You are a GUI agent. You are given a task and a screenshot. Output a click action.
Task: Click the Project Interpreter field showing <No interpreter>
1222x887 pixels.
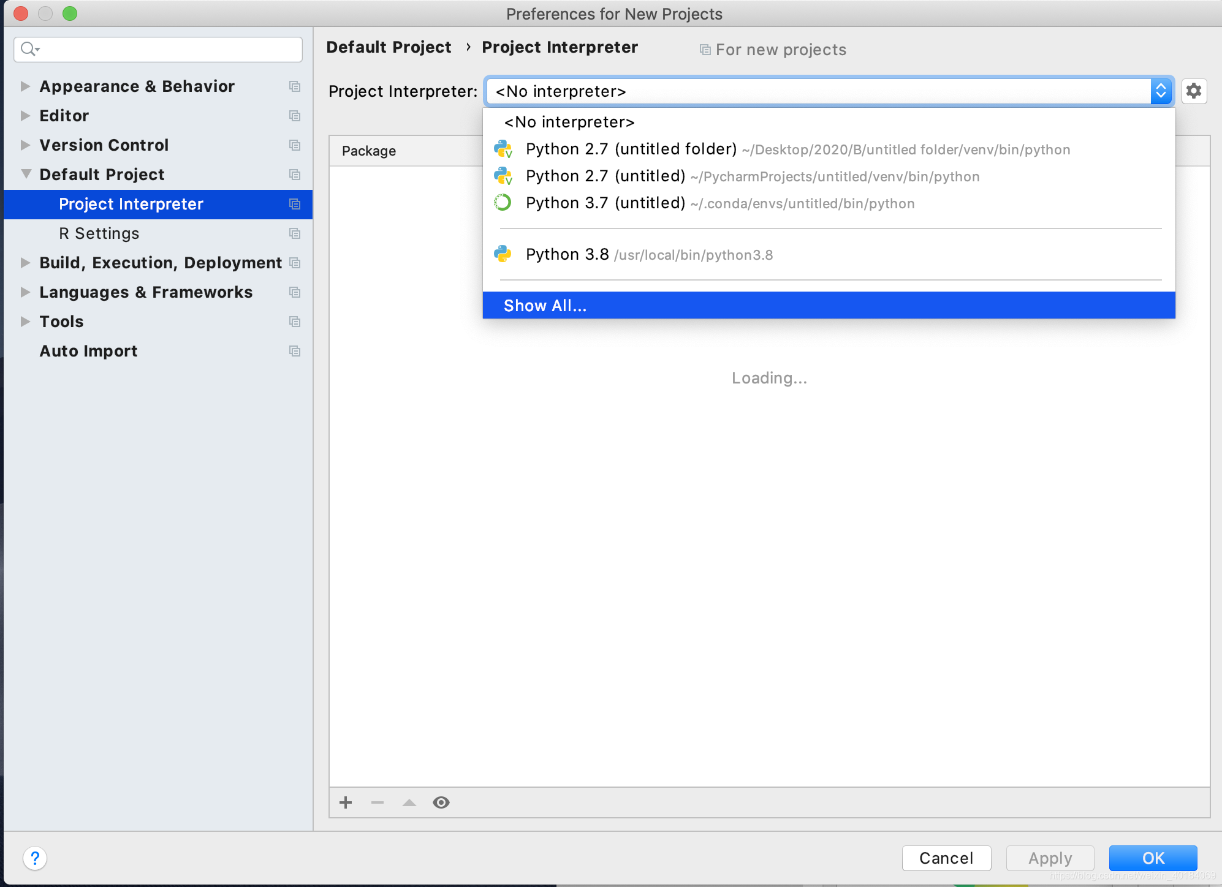coord(830,91)
